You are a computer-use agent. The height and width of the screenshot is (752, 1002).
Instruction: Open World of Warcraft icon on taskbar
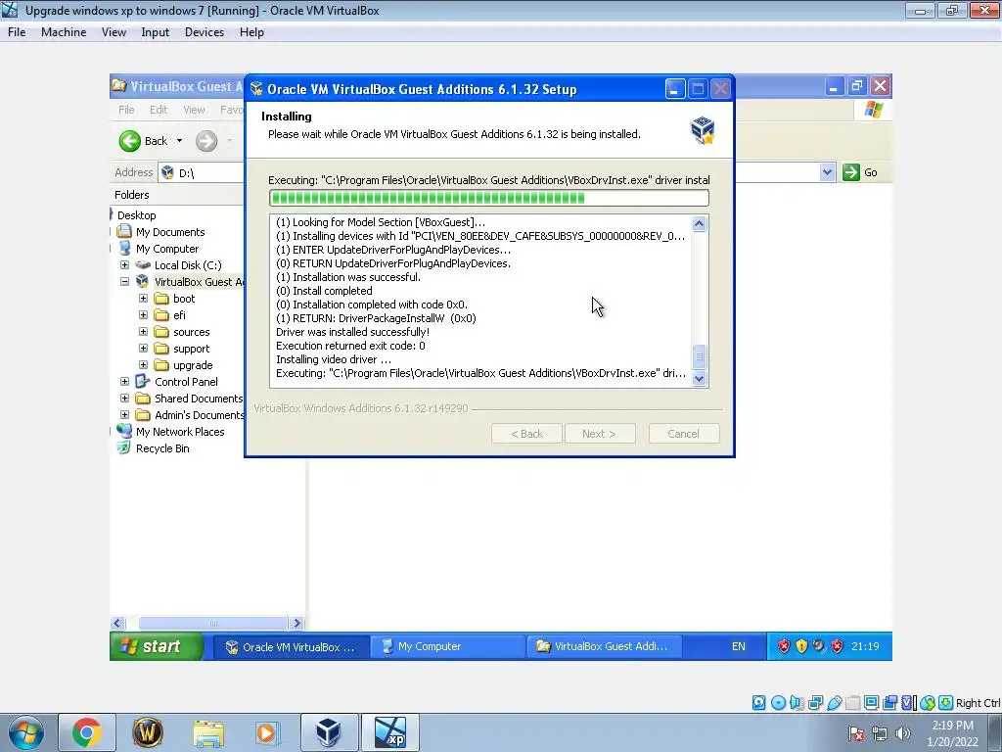pos(148,732)
